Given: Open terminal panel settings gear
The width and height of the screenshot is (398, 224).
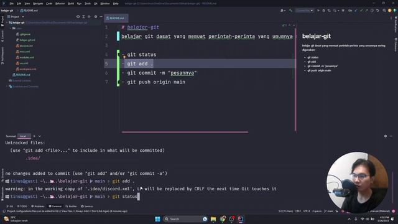Looking at the screenshot, I should [x=386, y=136].
